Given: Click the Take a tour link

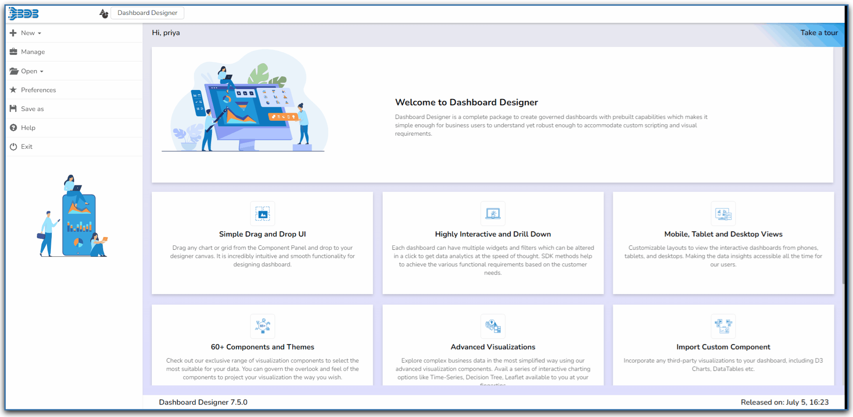Looking at the screenshot, I should point(819,32).
